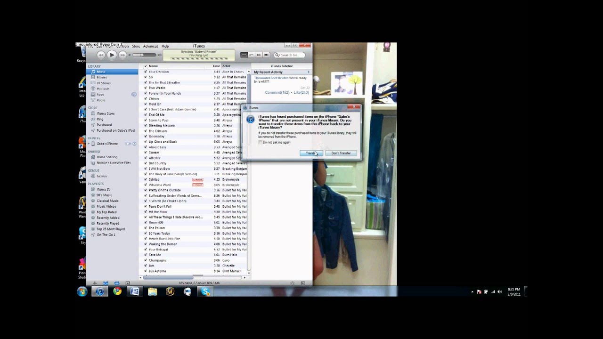Click horizontal scrollbar right arrow

tap(244, 277)
